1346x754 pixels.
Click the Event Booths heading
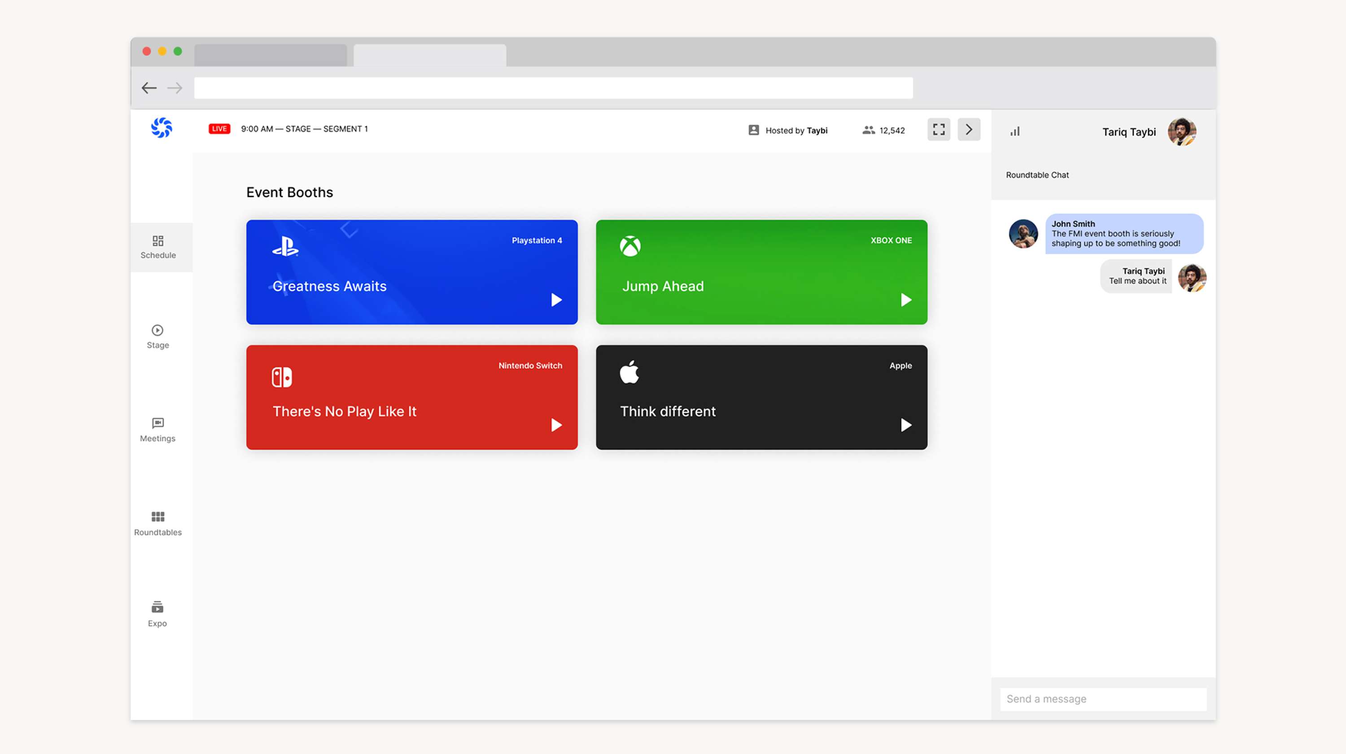tap(289, 192)
